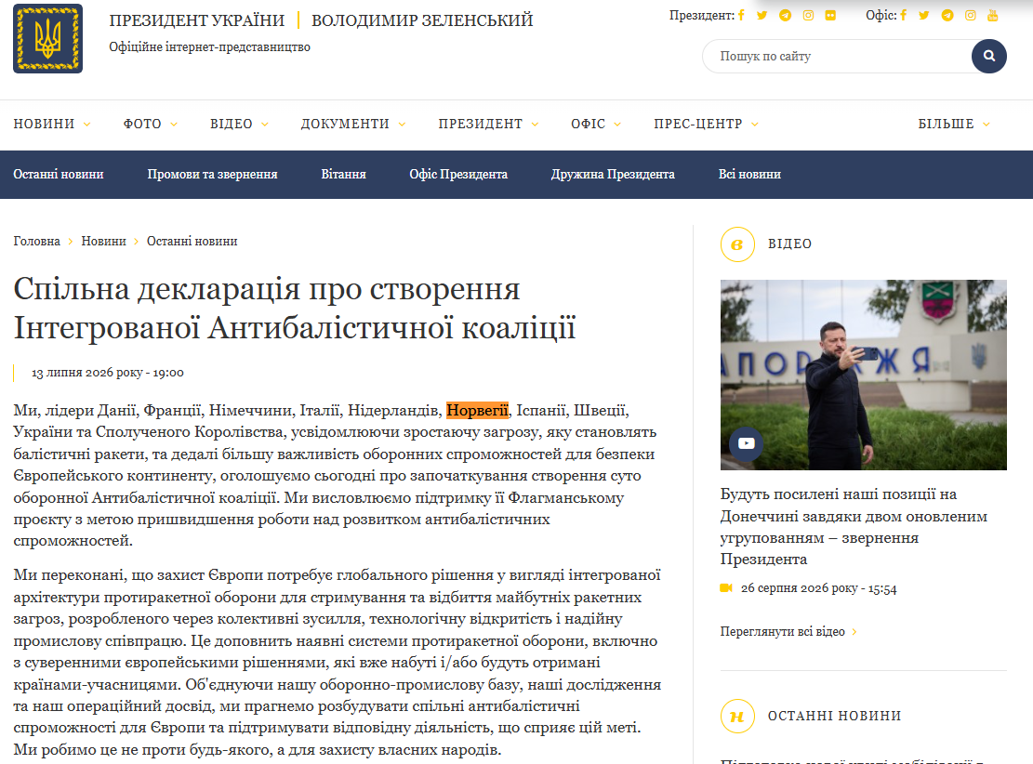Open the President's Instagram icon

[x=808, y=15]
